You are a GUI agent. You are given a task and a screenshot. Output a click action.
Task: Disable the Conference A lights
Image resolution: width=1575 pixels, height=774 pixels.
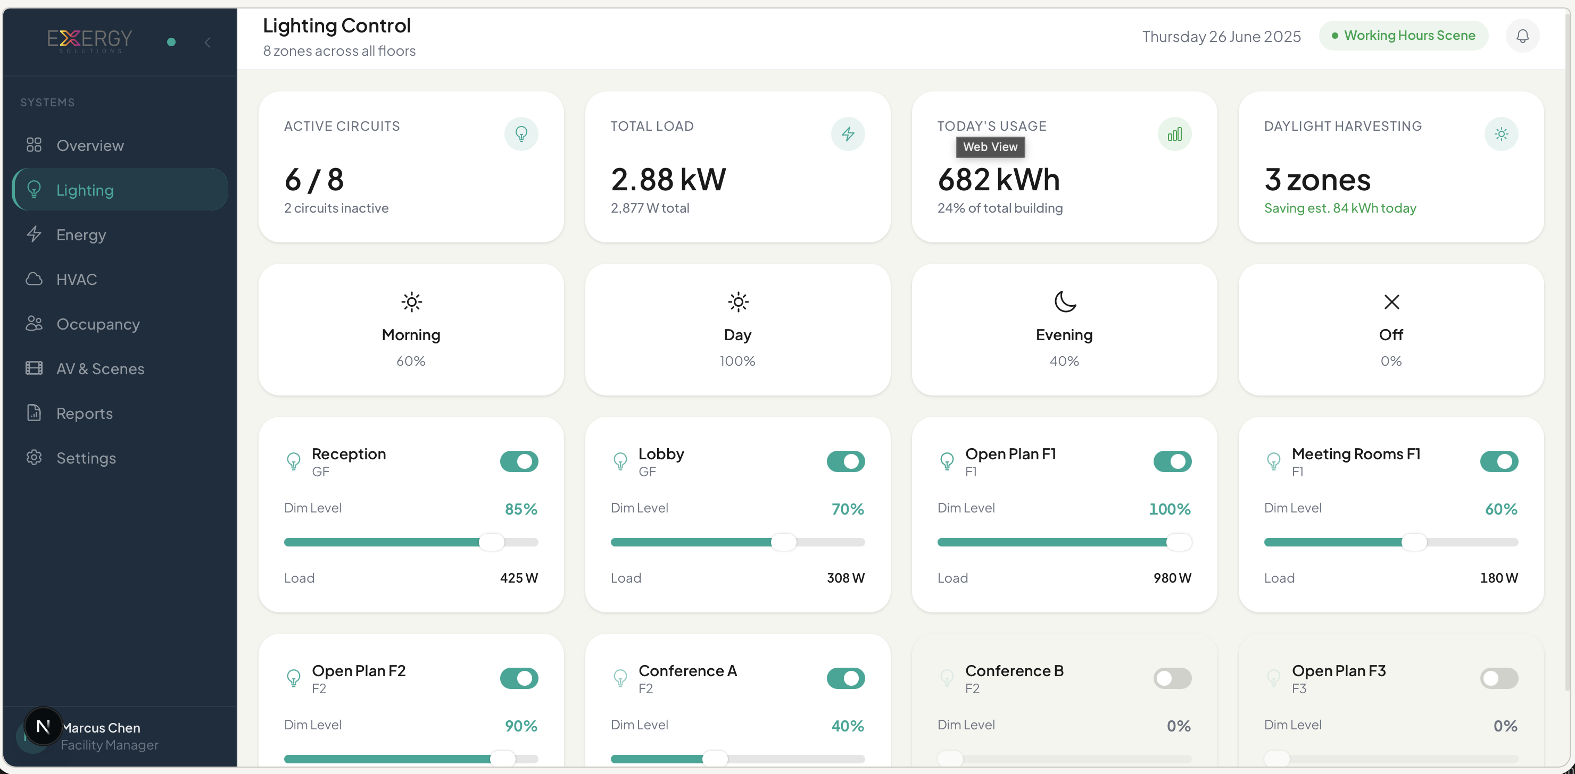(x=845, y=678)
